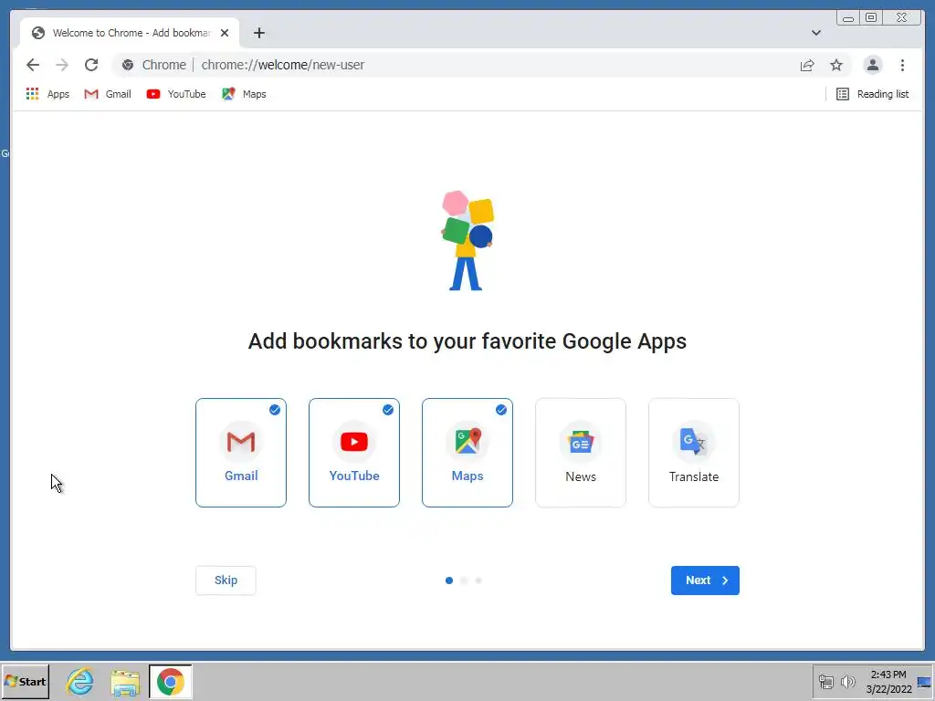Viewport: 935px width, 701px height.
Task: Reload the page with refresh icon
Action: click(x=91, y=65)
